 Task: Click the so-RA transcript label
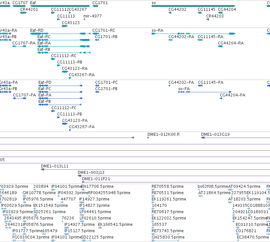click(158, 30)
